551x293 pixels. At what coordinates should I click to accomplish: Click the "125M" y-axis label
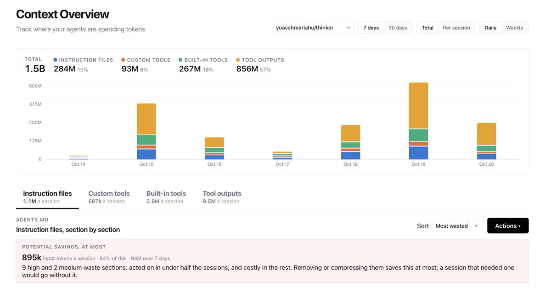coord(35,141)
